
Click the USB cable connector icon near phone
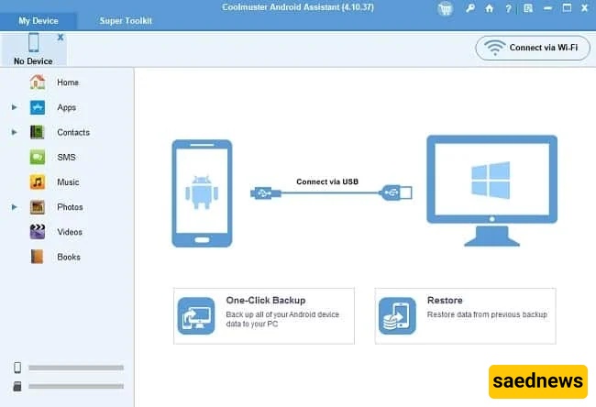266,193
